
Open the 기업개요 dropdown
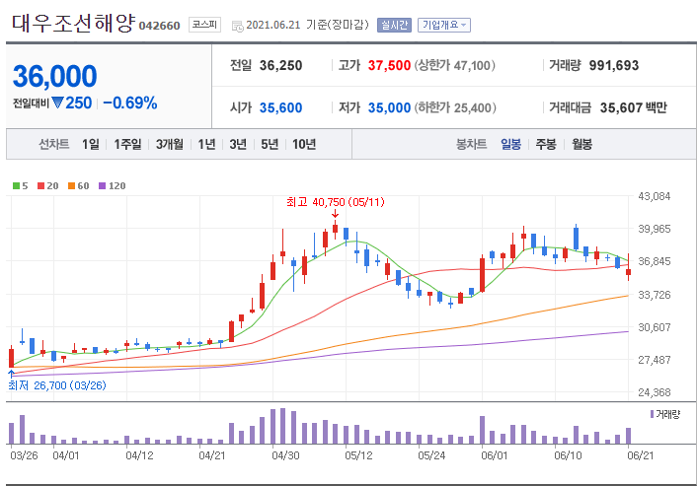tap(443, 25)
